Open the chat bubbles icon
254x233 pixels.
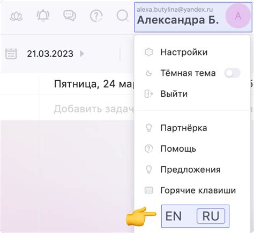(70, 15)
